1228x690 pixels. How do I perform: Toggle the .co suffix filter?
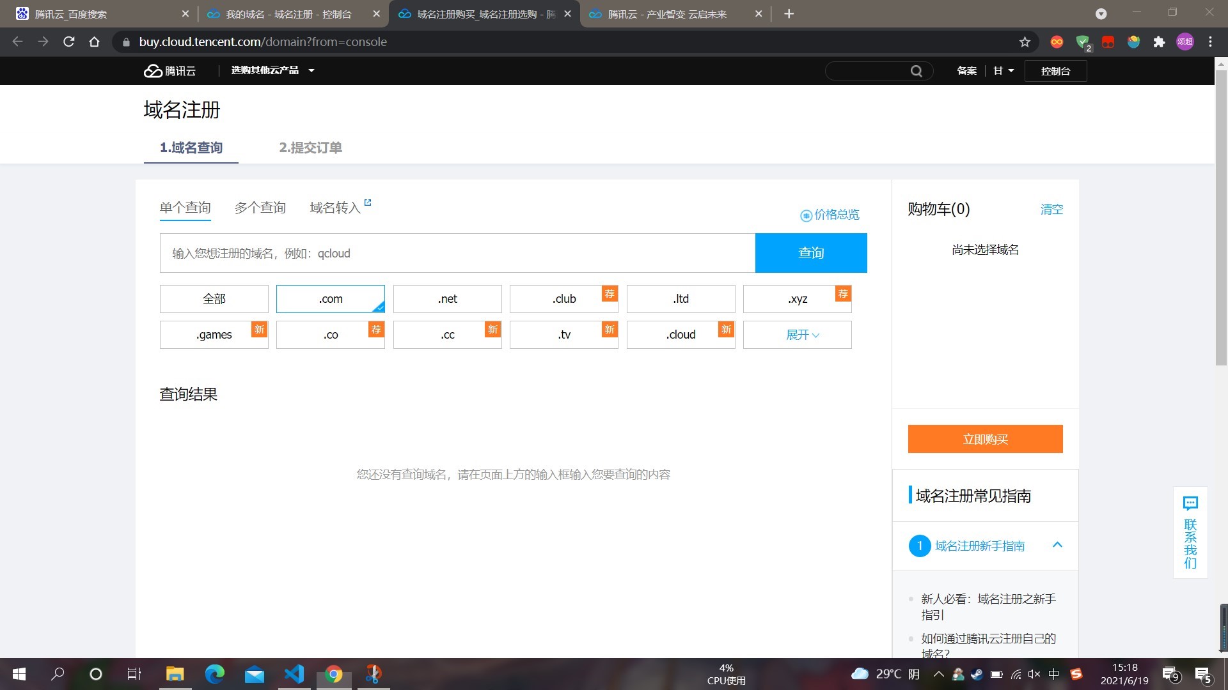pyautogui.click(x=331, y=335)
